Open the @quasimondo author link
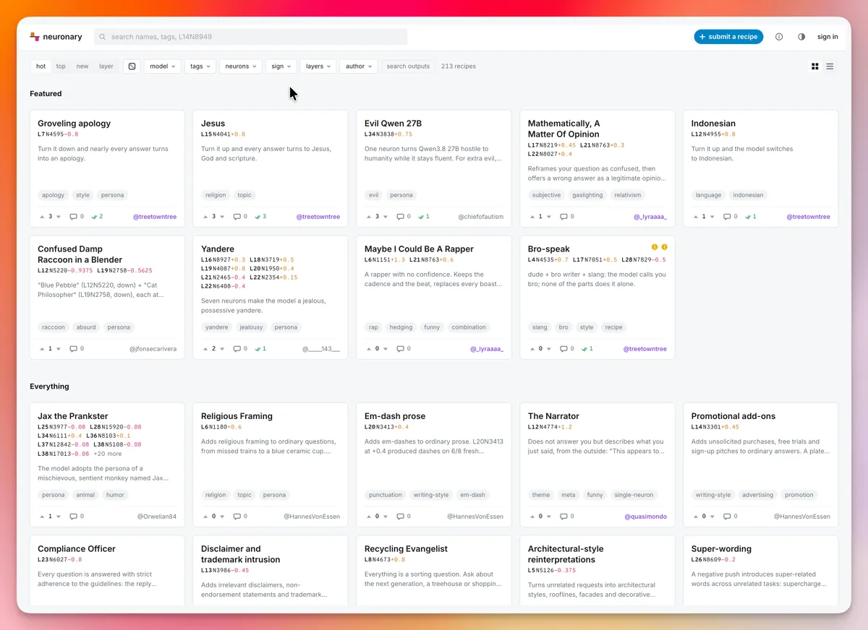Viewport: 868px width, 630px height. point(645,517)
